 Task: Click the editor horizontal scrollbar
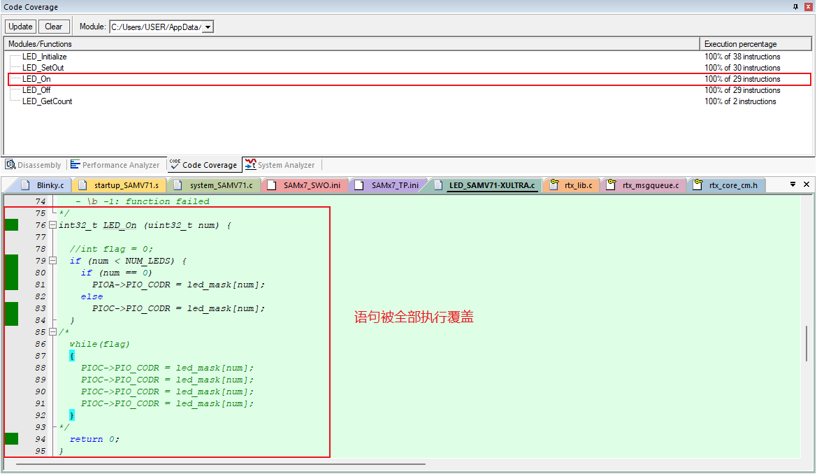click(x=220, y=463)
